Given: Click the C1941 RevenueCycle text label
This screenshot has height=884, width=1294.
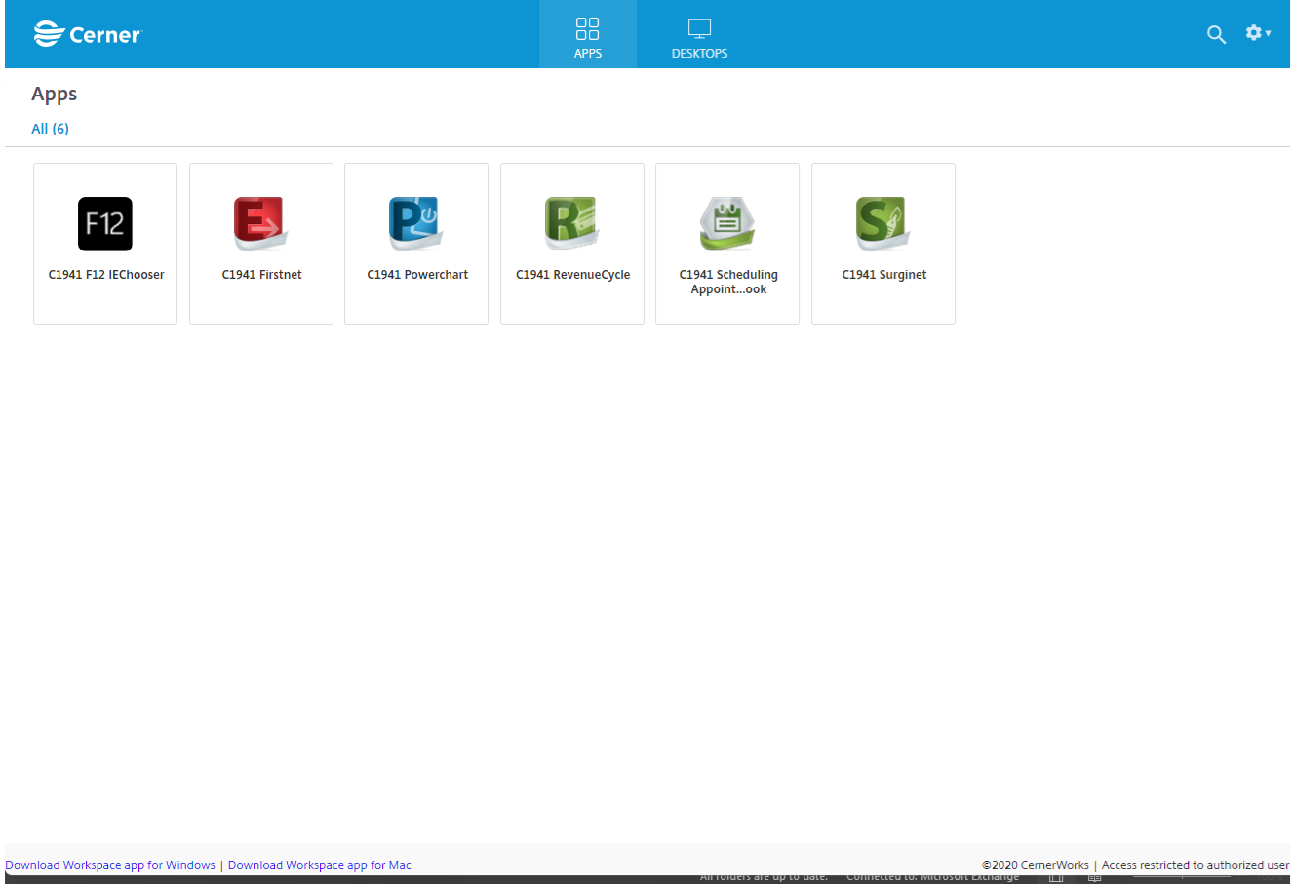Looking at the screenshot, I should click(572, 275).
